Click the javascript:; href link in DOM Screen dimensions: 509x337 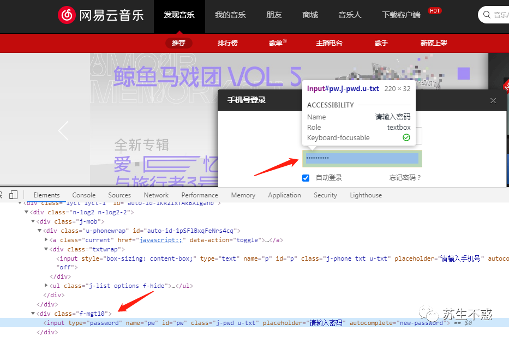coord(161,240)
